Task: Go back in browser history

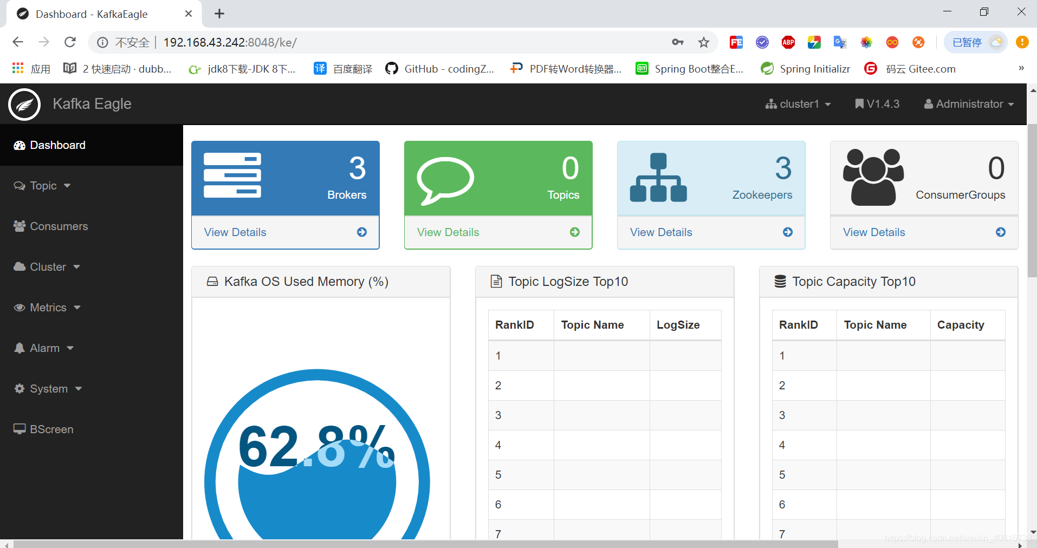Action: click(x=18, y=42)
